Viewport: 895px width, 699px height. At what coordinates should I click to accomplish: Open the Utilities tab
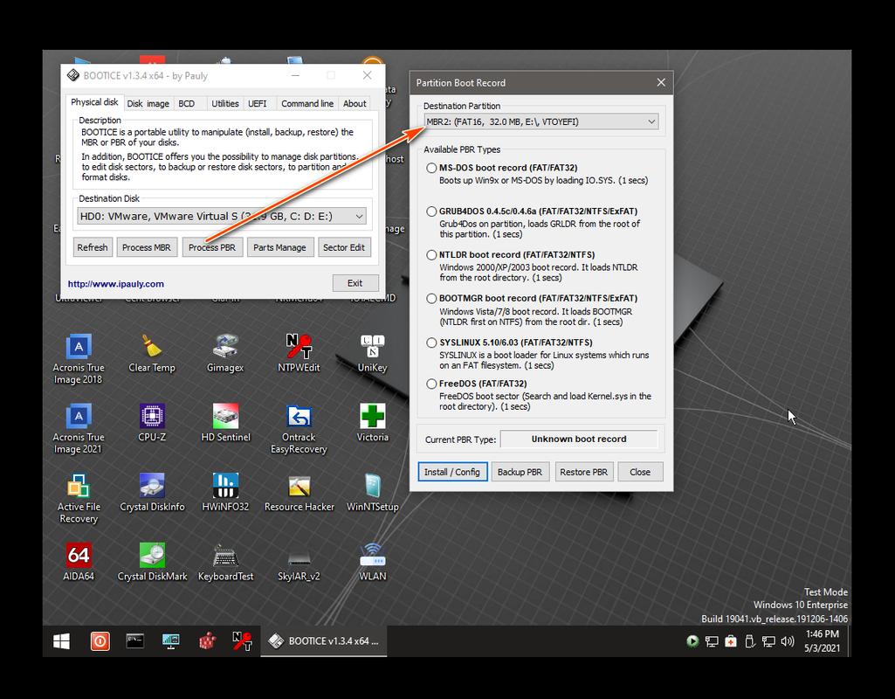tap(225, 103)
